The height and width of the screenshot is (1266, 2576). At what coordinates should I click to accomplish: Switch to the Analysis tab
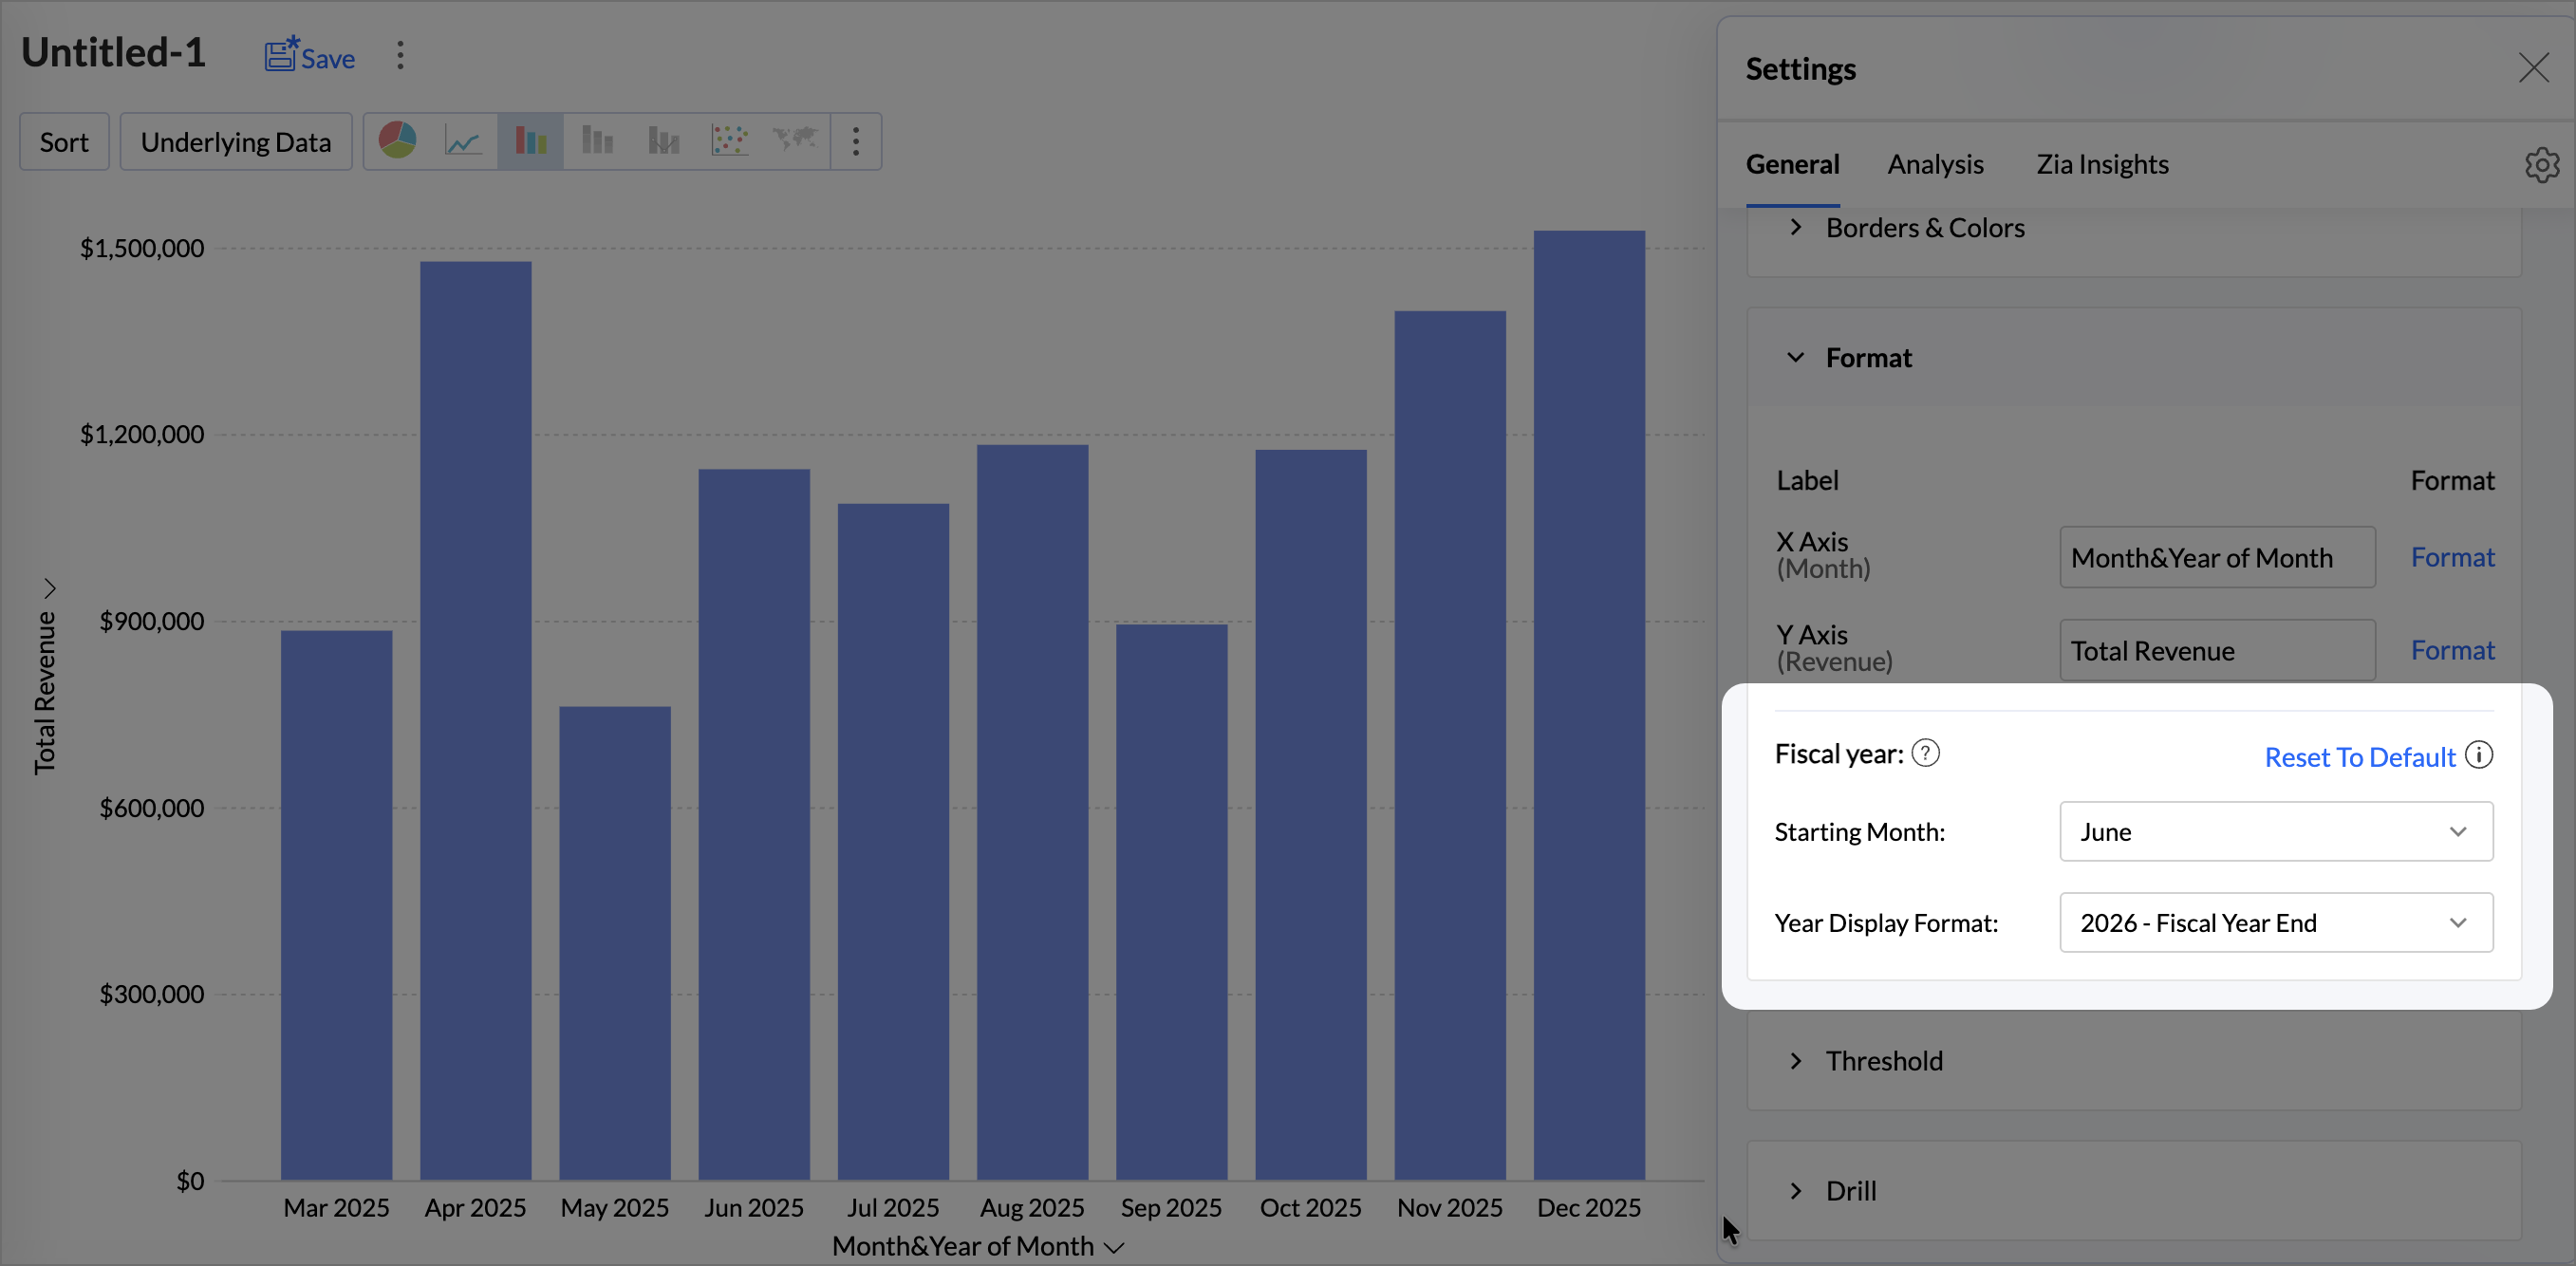pyautogui.click(x=1935, y=164)
